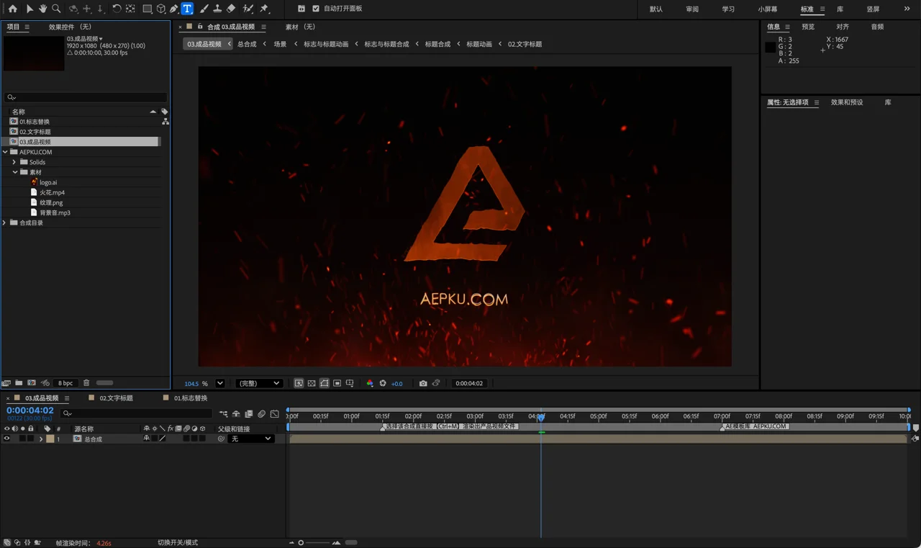Switch to the 学习 workspace
Image resolution: width=921 pixels, height=548 pixels.
pos(728,9)
